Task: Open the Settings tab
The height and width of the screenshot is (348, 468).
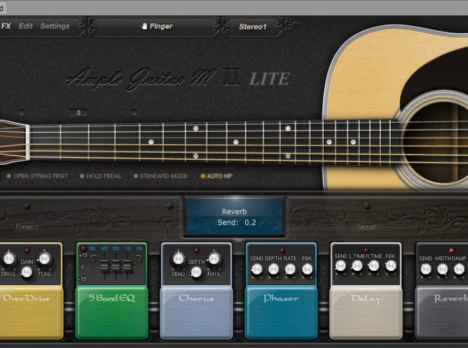Action: click(x=55, y=26)
